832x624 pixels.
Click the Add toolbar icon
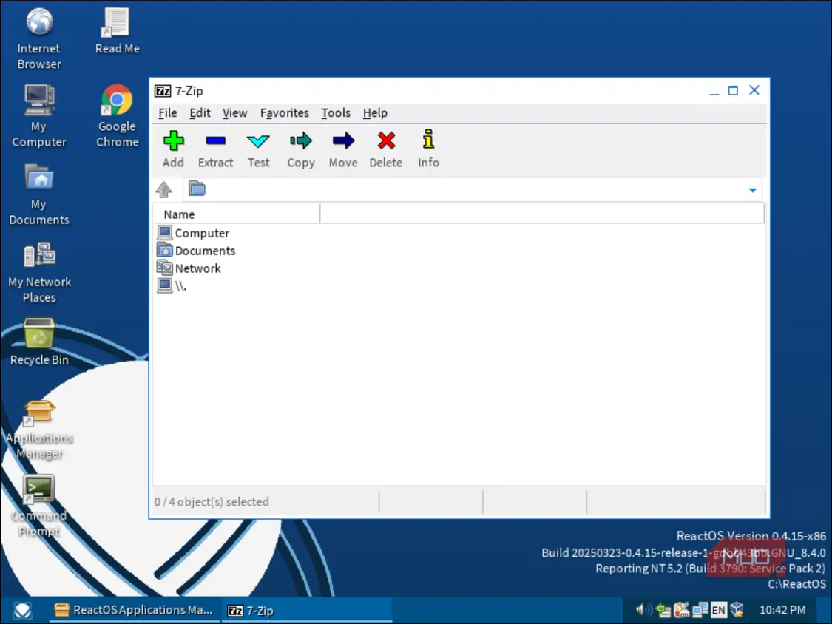coord(173,141)
